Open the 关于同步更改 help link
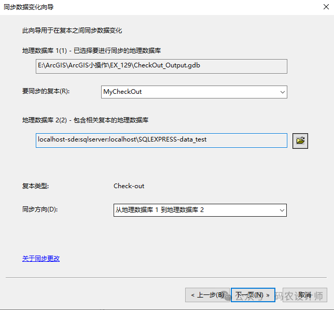Image resolution: width=334 pixels, height=310 pixels. pos(41,259)
